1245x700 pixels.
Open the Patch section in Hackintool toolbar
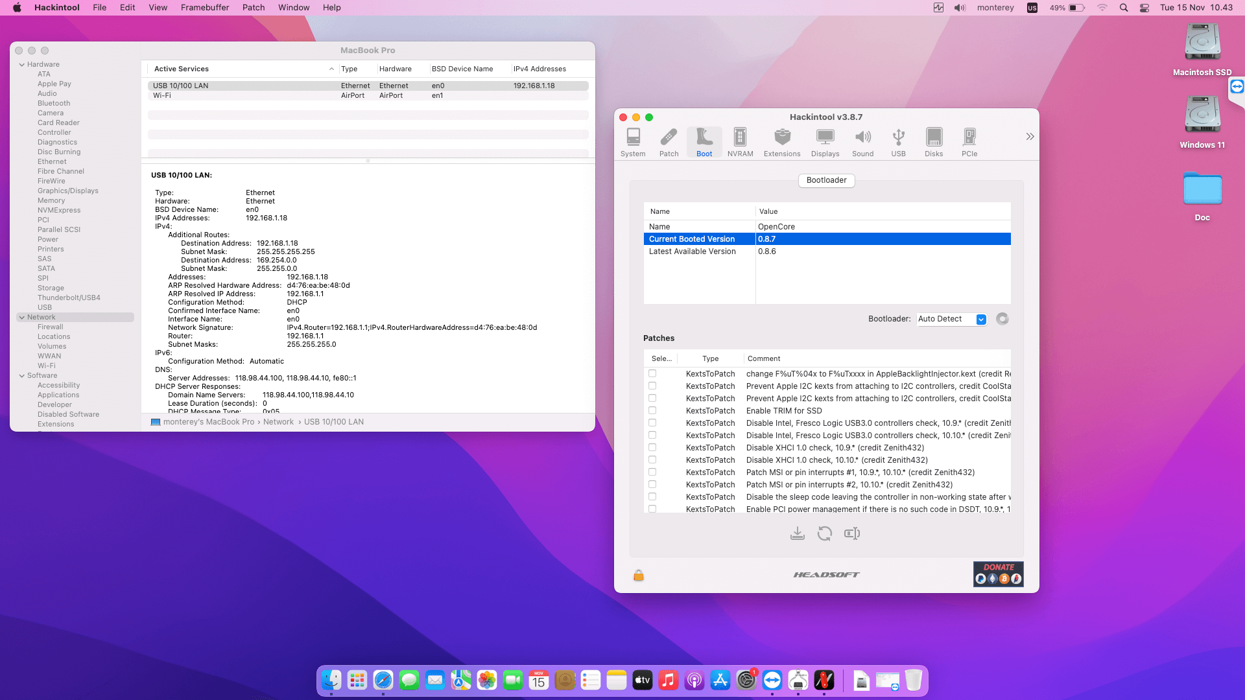coord(669,142)
